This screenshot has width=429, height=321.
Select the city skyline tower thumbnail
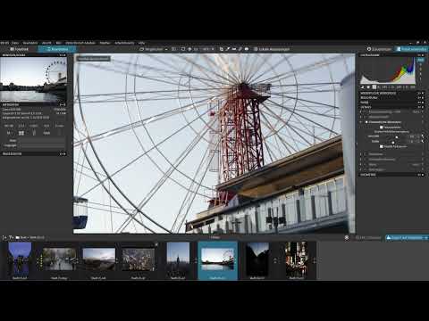178,259
